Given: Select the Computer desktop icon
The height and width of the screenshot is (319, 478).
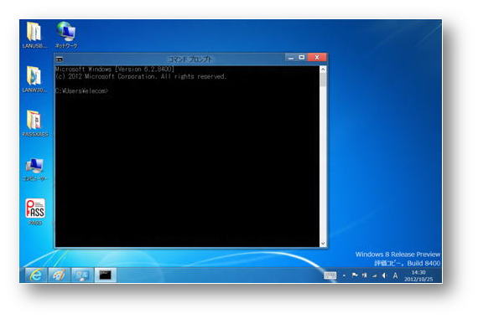Looking at the screenshot, I should [34, 169].
